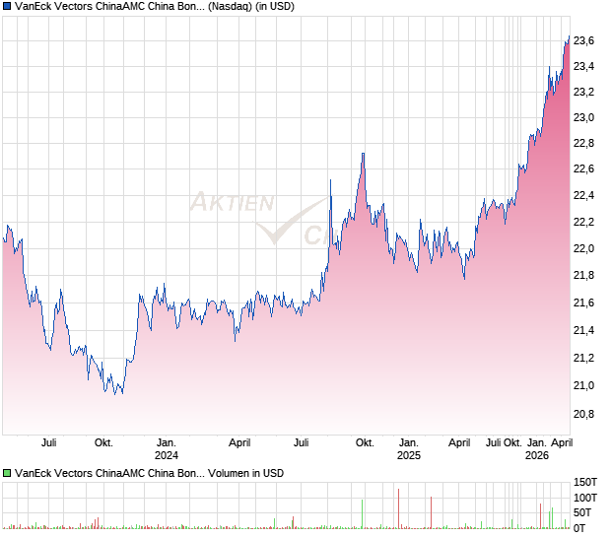
Task: Click the 21,4 price axis label
Action: point(583,330)
